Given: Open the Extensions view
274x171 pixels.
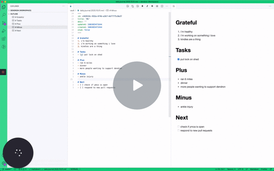Looking at the screenshot, I should point(4,39).
